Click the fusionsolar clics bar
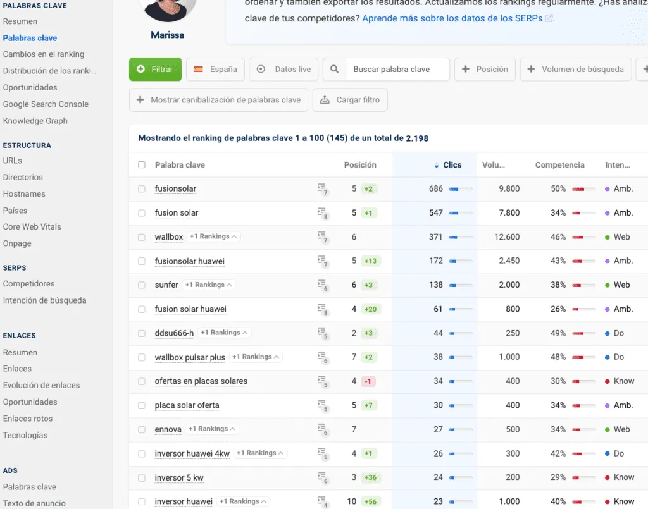Image resolution: width=648 pixels, height=509 pixels. [461, 189]
